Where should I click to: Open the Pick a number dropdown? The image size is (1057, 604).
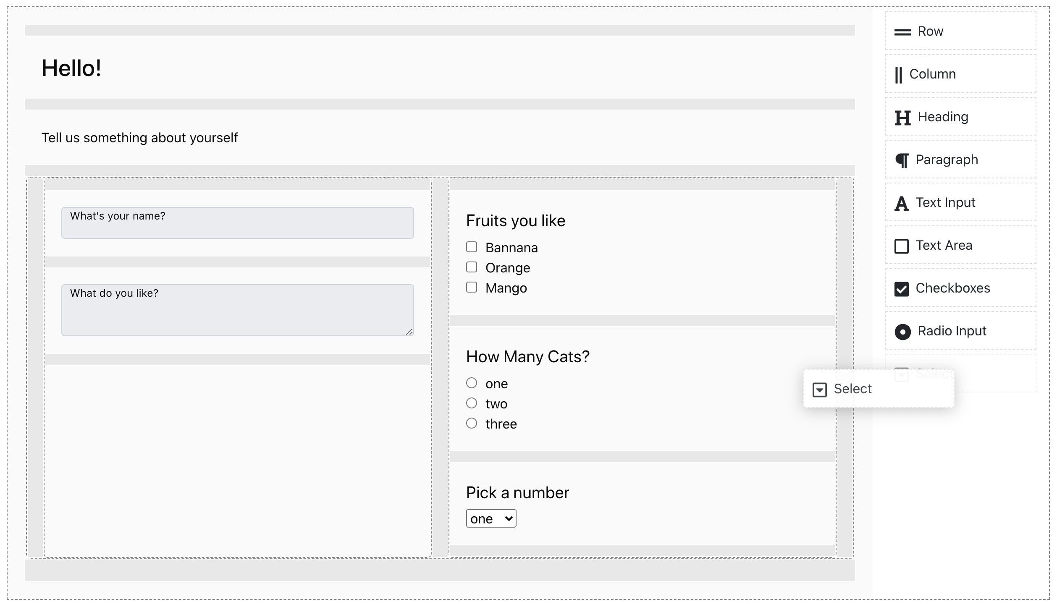491,519
